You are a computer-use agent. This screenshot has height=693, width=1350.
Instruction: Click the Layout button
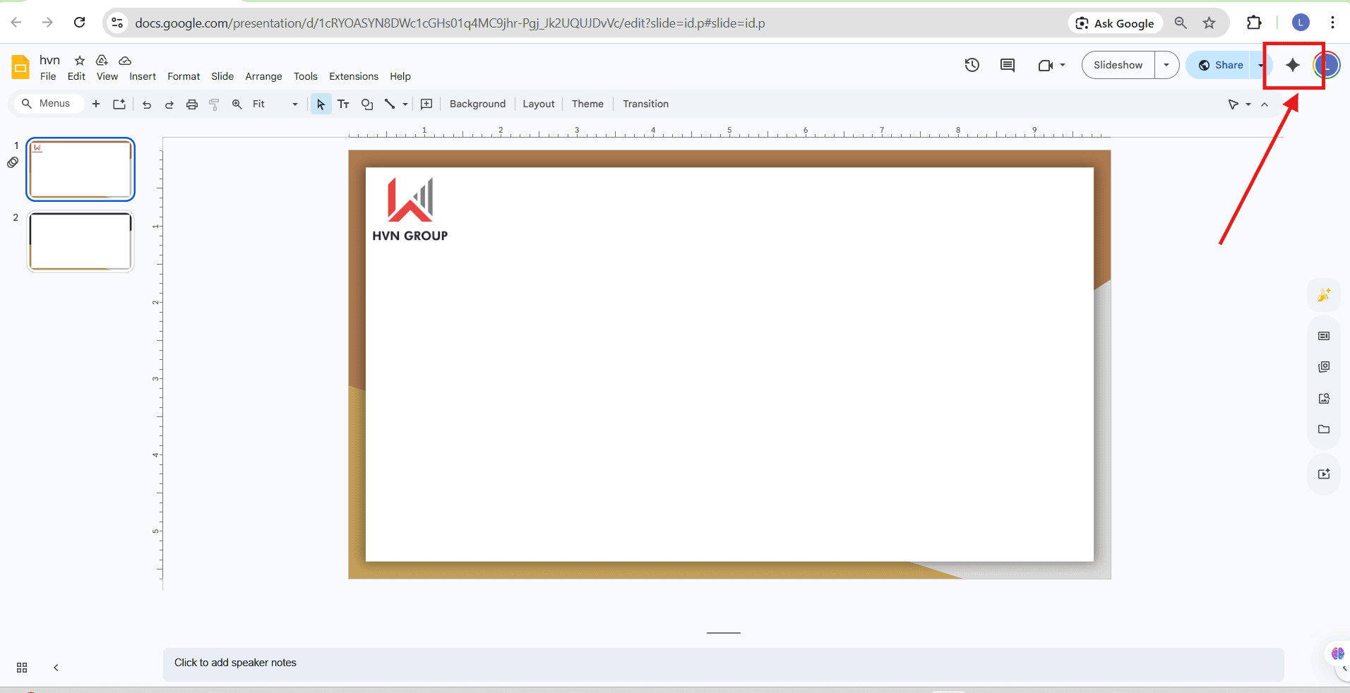[539, 104]
